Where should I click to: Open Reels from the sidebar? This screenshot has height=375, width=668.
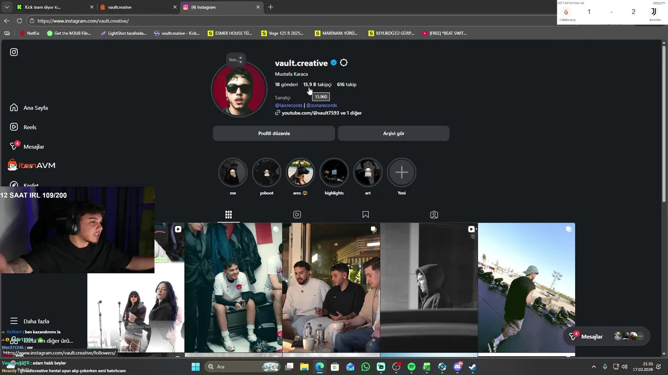pyautogui.click(x=23, y=127)
